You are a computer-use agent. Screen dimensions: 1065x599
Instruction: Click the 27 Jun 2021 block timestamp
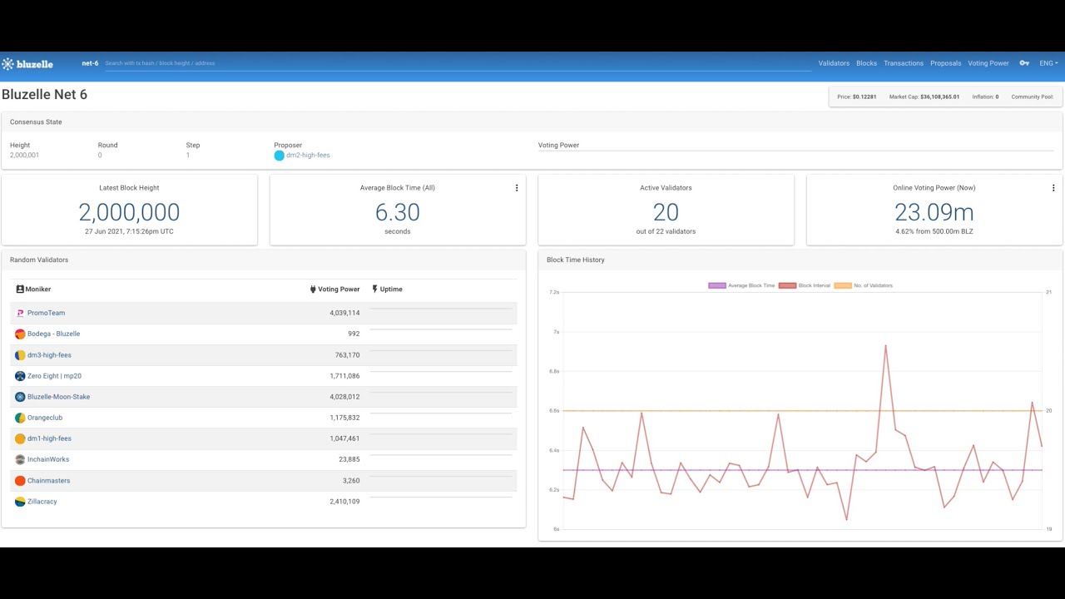129,231
